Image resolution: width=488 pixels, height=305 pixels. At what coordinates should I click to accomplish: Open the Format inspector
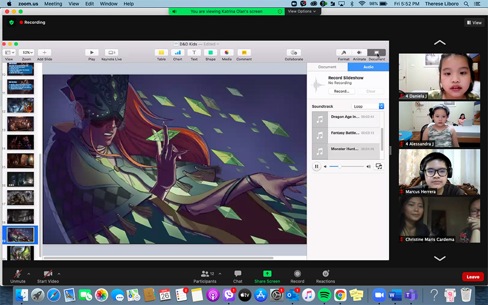click(344, 53)
